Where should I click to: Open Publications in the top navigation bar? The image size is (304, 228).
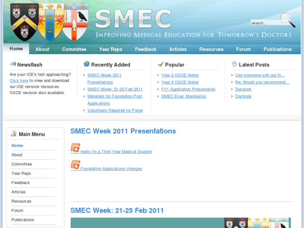click(277, 49)
